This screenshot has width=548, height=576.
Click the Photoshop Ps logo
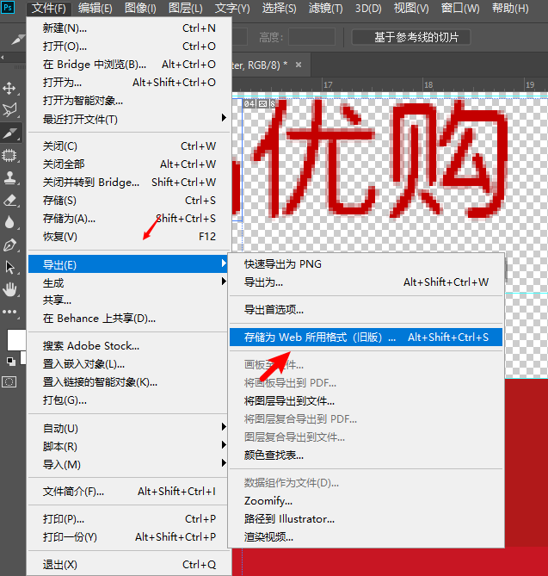tap(8, 7)
